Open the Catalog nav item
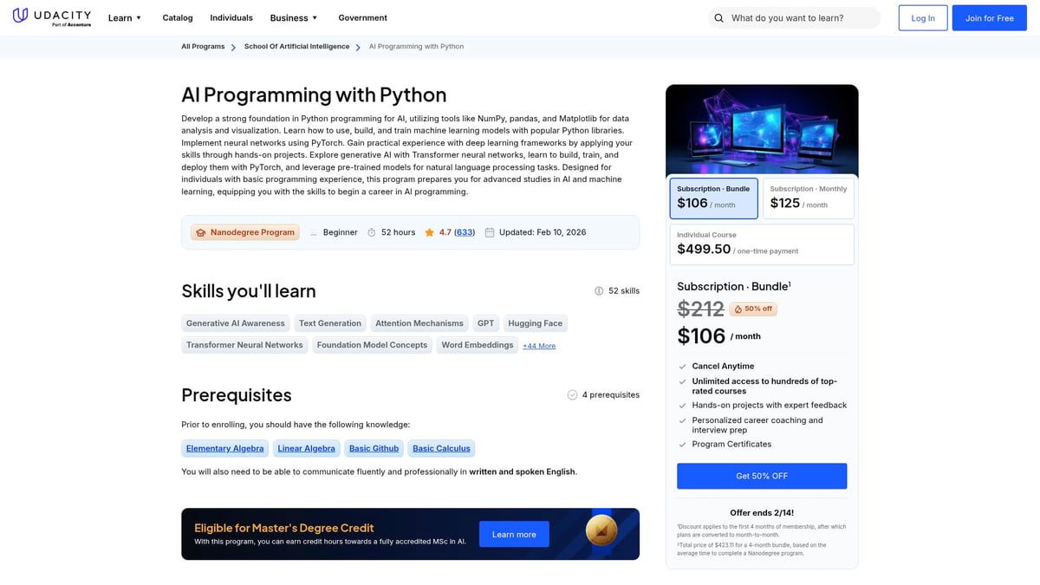 (178, 18)
